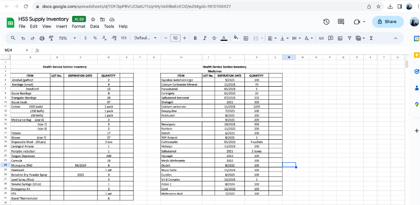Open text wrapping dropdown

pyautogui.click(x=296, y=38)
